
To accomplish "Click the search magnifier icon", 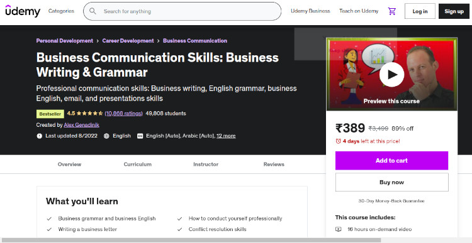I will (x=93, y=11).
